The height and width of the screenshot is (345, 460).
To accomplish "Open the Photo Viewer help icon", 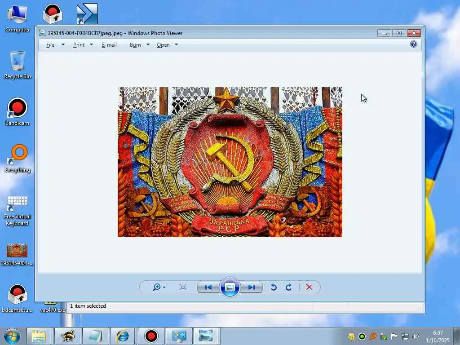I will click(x=414, y=44).
